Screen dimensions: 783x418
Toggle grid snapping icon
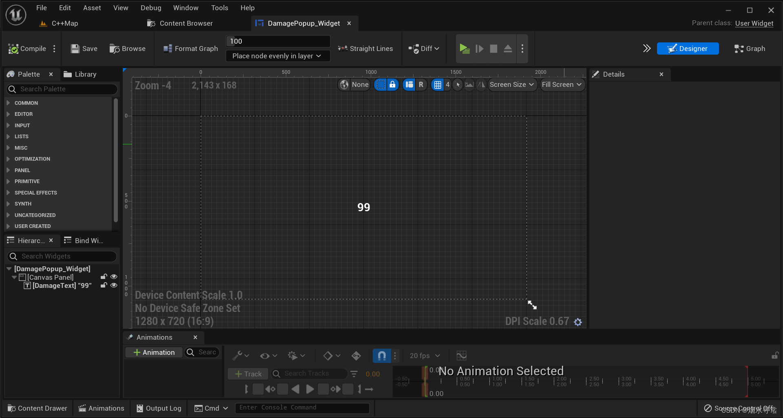coord(438,84)
